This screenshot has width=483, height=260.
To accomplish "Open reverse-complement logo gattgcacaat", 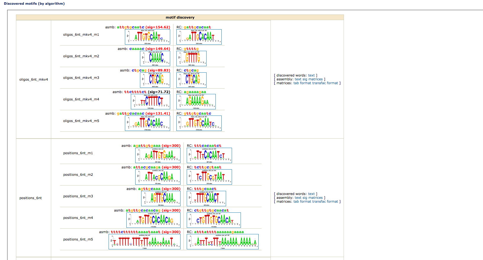I will point(199,37).
